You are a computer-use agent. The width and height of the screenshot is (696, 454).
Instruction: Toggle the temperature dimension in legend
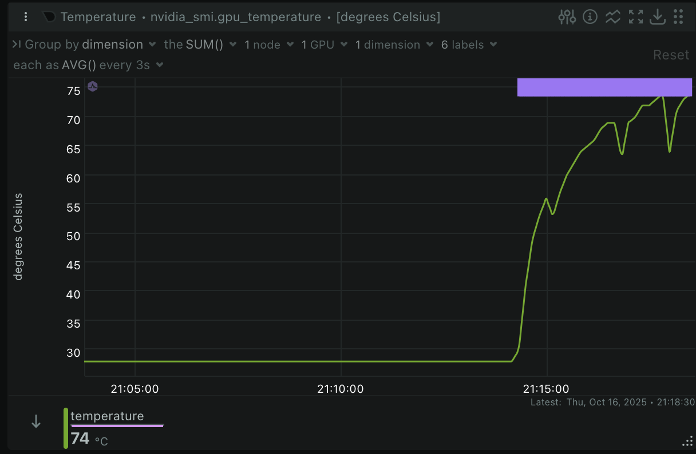(107, 416)
